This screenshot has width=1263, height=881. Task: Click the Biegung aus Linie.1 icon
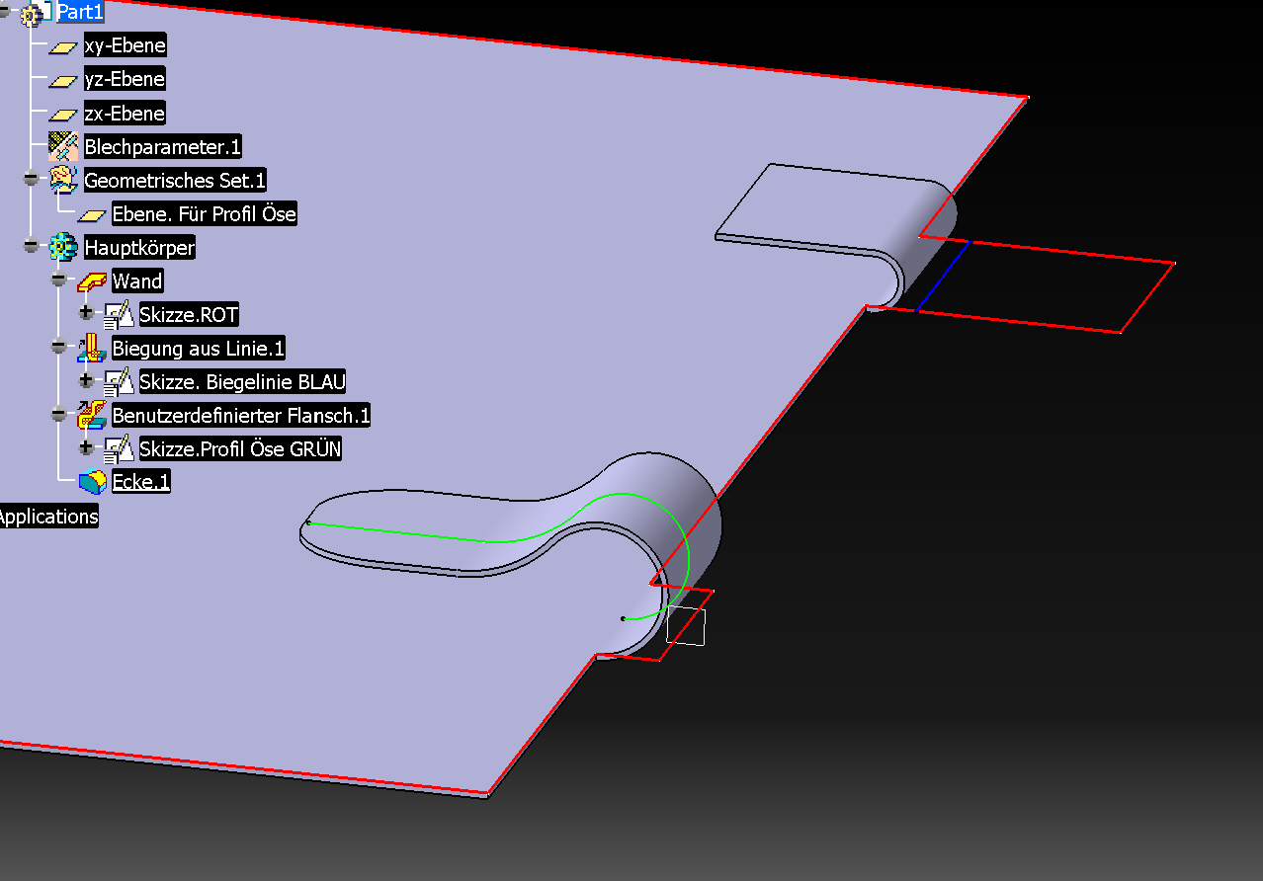[x=92, y=348]
